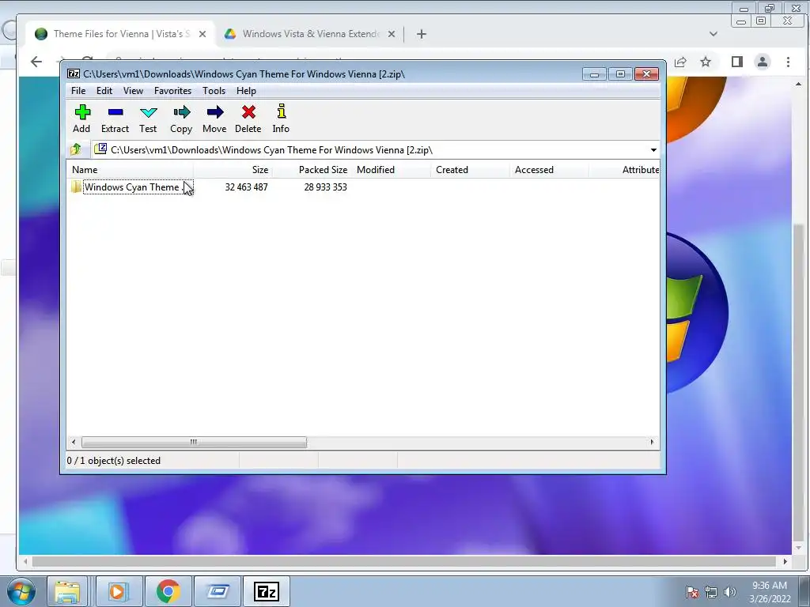Screen dimensions: 810x607
Task: Show archive Info via the Info icon
Action: click(282, 111)
